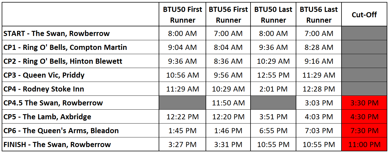Click the BTU50 Last Runner header

(273, 15)
